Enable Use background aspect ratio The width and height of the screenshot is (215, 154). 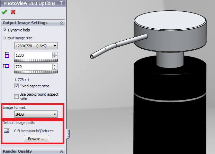(x=16, y=96)
